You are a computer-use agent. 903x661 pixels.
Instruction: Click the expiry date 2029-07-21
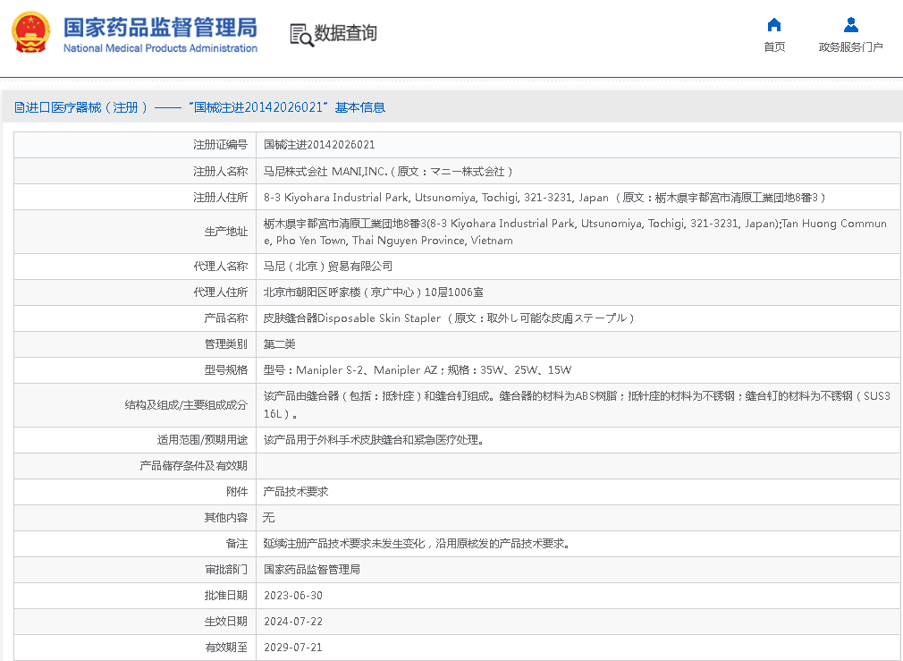tap(293, 648)
